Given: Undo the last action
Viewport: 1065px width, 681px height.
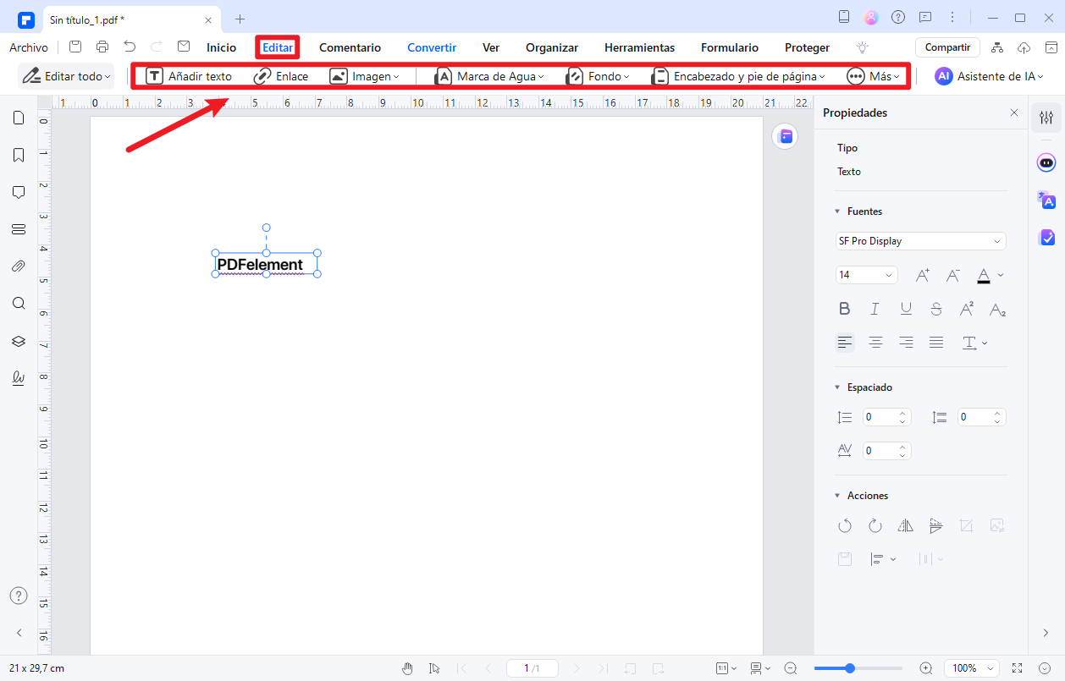Looking at the screenshot, I should [130, 47].
